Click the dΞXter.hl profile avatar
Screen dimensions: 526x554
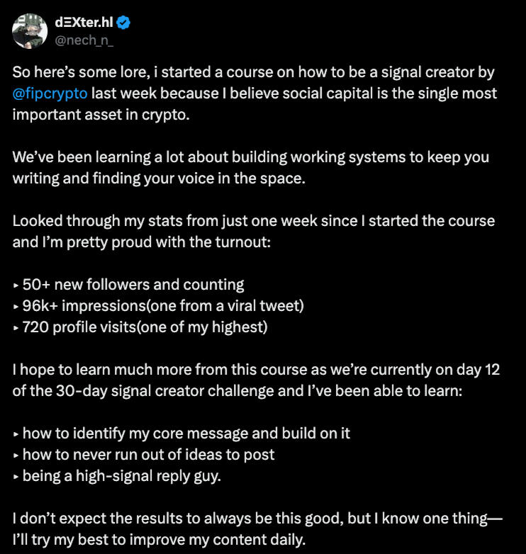pos(30,30)
